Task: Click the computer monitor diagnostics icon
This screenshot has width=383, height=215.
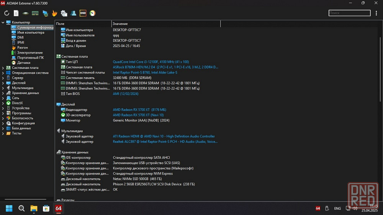Action: coord(45,13)
